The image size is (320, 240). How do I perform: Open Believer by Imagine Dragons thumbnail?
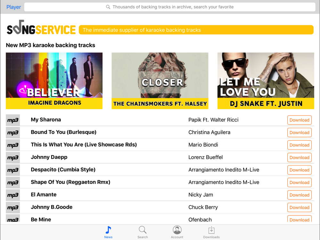tap(54, 81)
